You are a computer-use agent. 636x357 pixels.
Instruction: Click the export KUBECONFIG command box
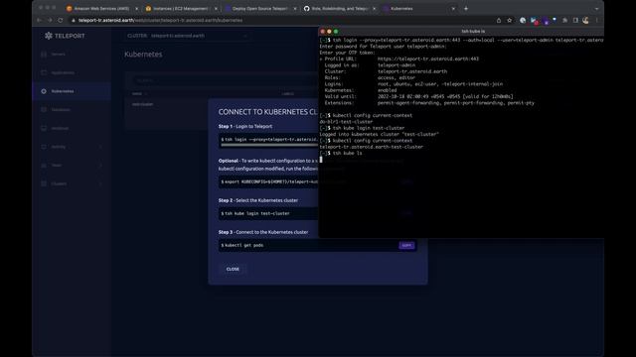pyautogui.click(x=268, y=181)
